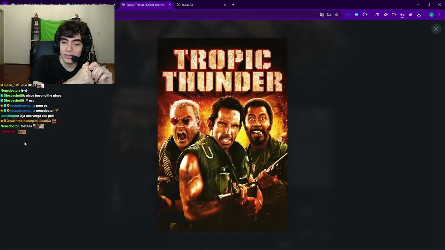This screenshot has width=445, height=250.
Task: Open the Extensions puzzle-piece menu
Action: [x=365, y=15]
